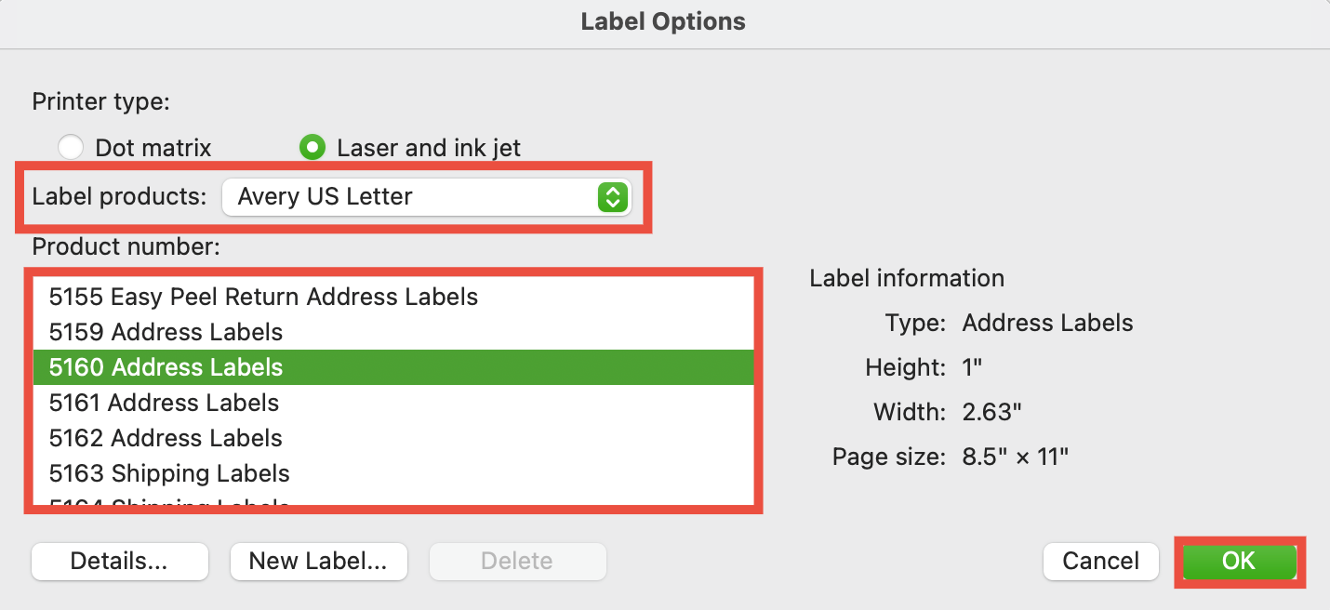Pick 5159 Address Labels from list
Viewport: 1330px width, 610px height.
click(166, 332)
